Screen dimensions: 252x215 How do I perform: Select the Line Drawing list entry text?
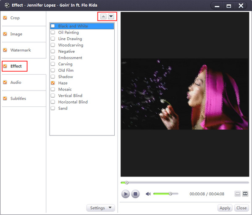(70, 39)
